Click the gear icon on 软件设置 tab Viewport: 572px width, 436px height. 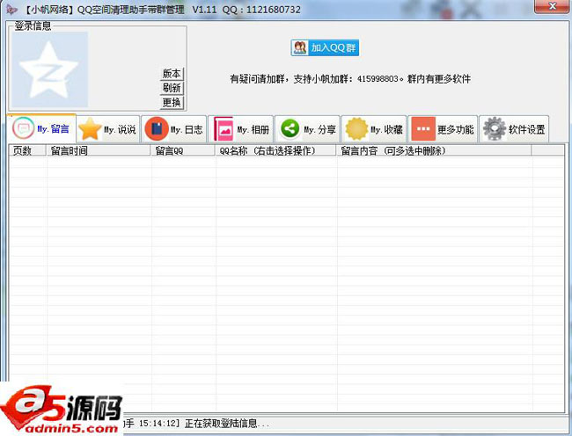click(495, 129)
